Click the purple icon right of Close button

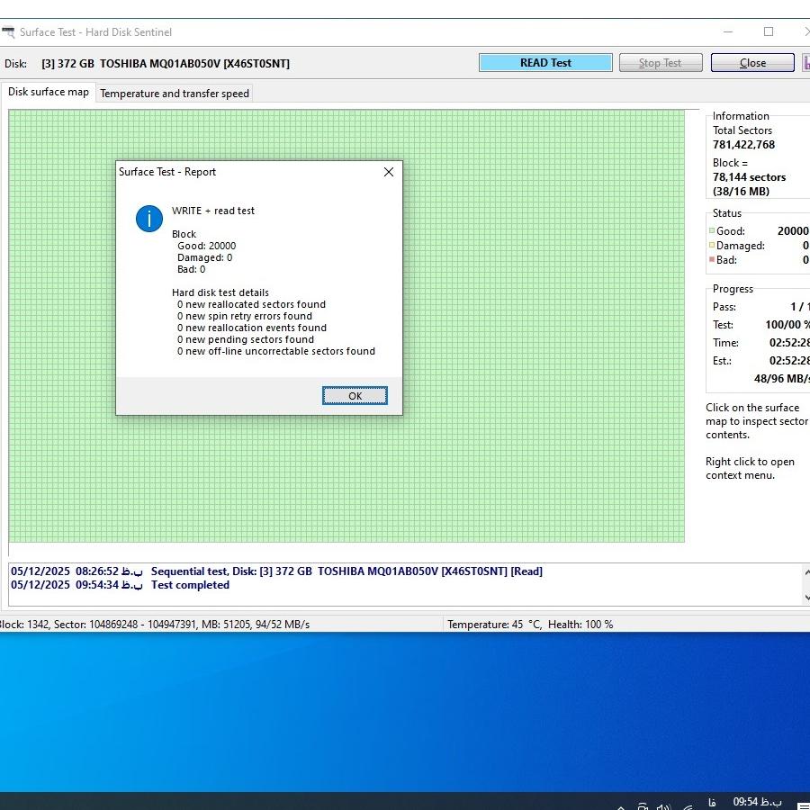pyautogui.click(x=806, y=63)
